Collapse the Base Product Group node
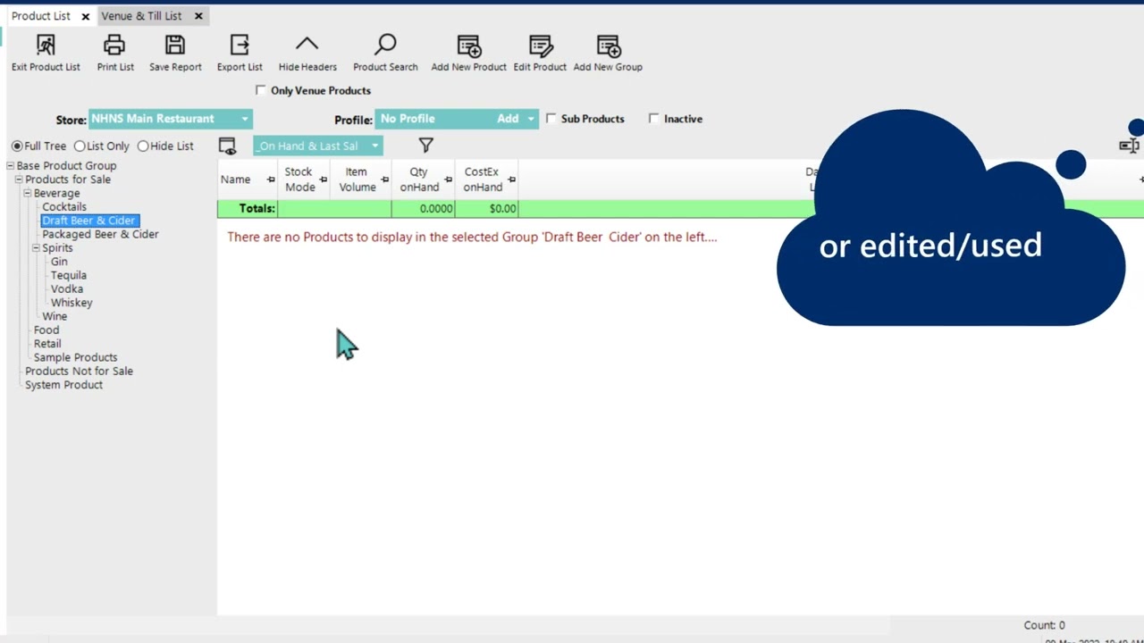Image resolution: width=1144 pixels, height=643 pixels. pyautogui.click(x=10, y=165)
